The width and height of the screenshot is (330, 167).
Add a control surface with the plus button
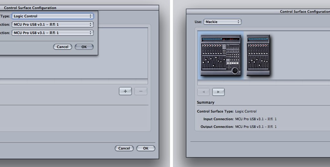point(125,91)
